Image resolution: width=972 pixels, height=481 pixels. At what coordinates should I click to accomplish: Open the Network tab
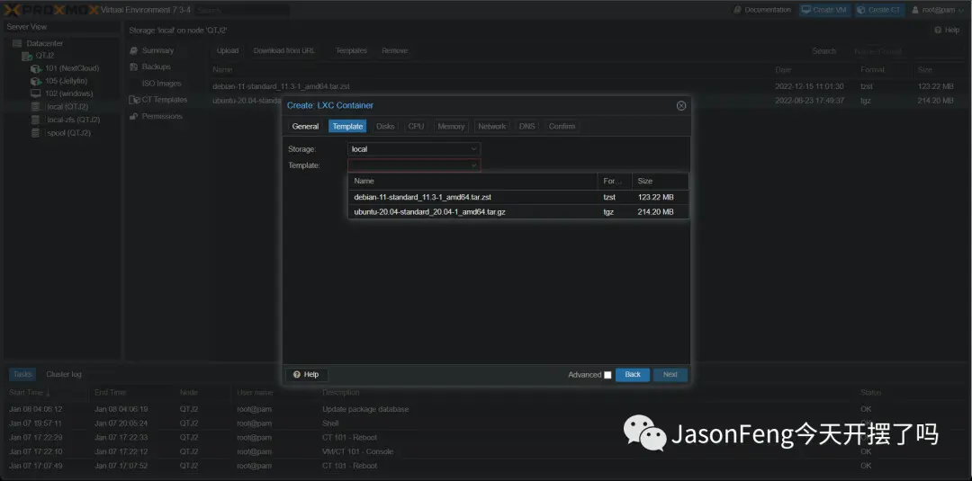click(491, 126)
